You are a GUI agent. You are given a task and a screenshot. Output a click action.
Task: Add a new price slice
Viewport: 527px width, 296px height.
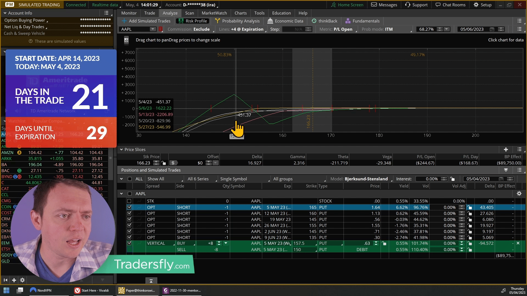(506, 149)
